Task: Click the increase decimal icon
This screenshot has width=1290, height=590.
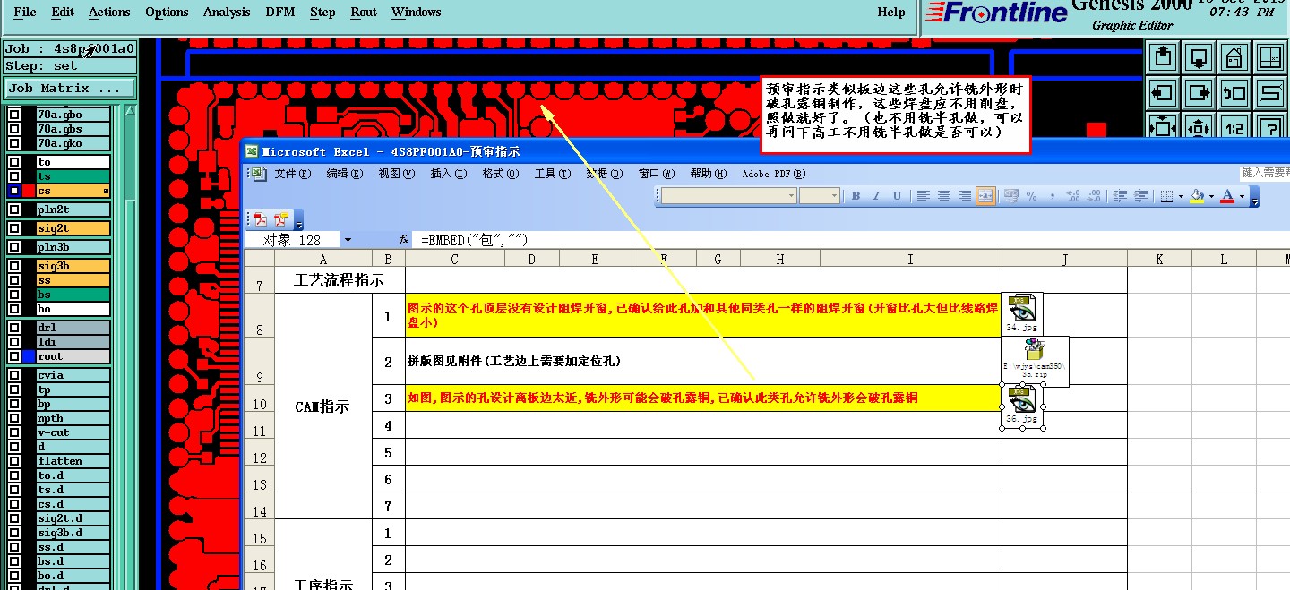Action: pos(1074,196)
